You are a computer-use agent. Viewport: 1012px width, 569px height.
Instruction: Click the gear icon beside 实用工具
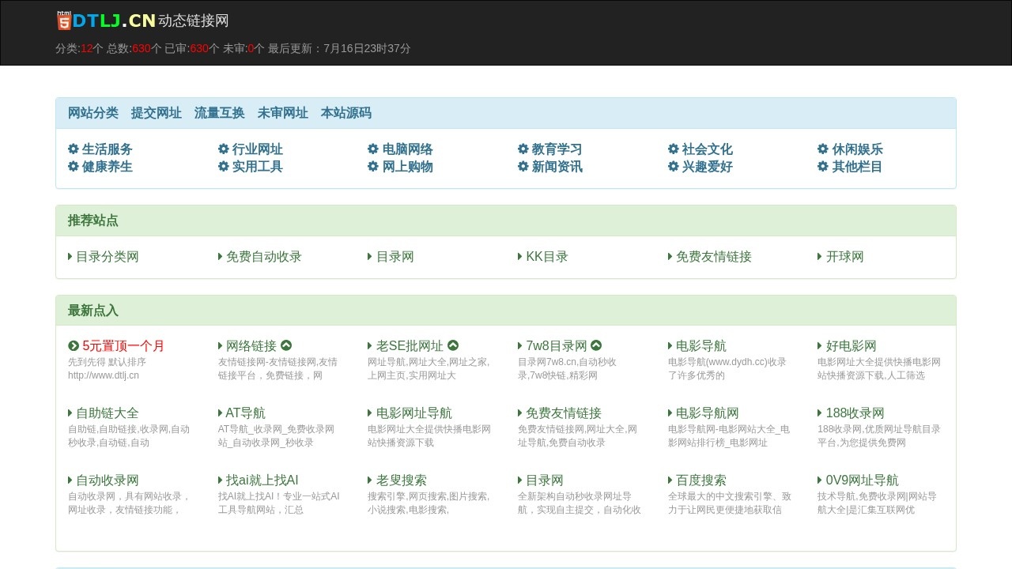click(x=224, y=166)
